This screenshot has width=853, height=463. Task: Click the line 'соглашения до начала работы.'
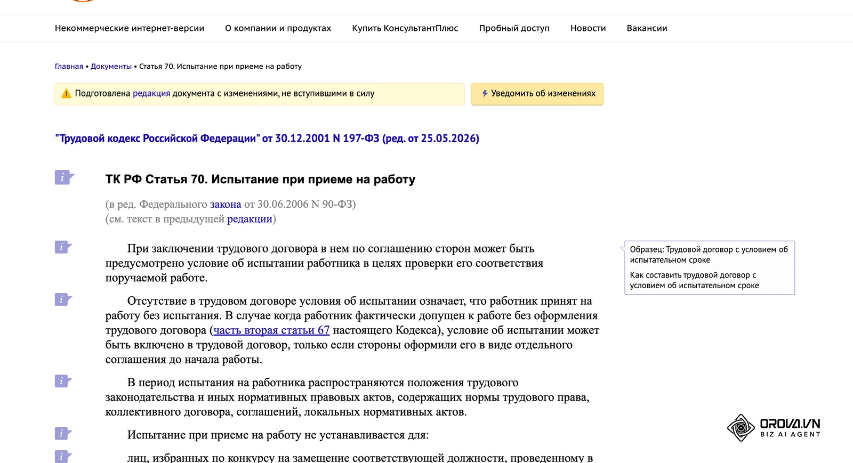point(184,360)
